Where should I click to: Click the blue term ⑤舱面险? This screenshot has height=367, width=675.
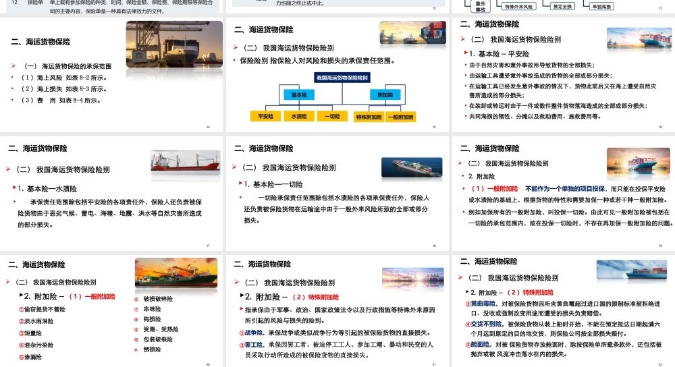(479, 345)
